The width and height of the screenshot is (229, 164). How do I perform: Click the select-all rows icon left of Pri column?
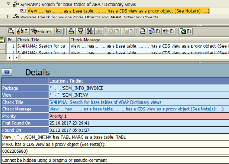[3, 40]
